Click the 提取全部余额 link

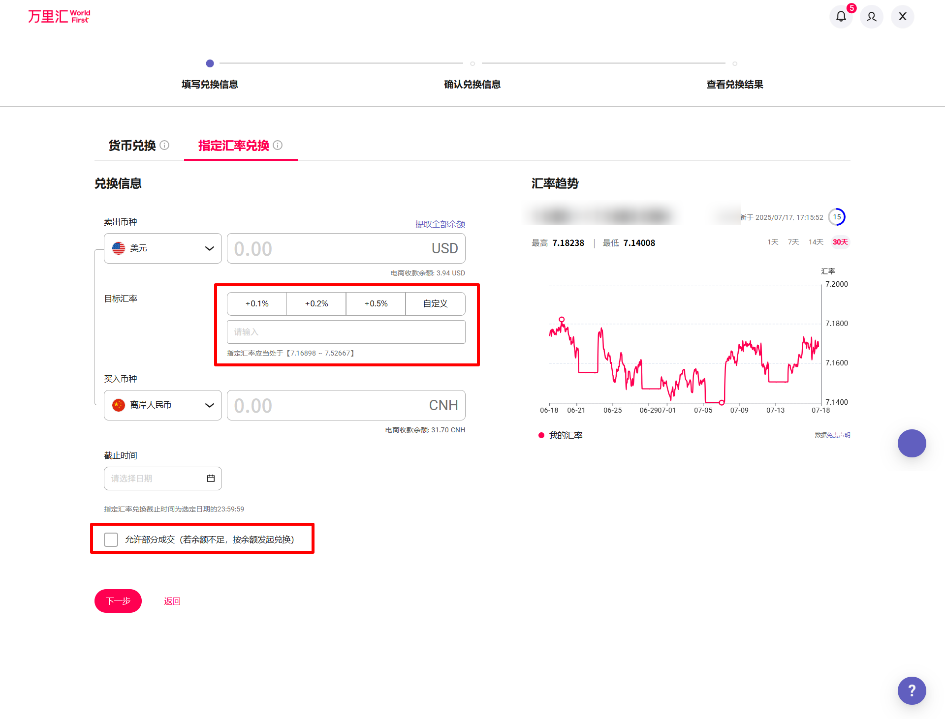click(440, 224)
